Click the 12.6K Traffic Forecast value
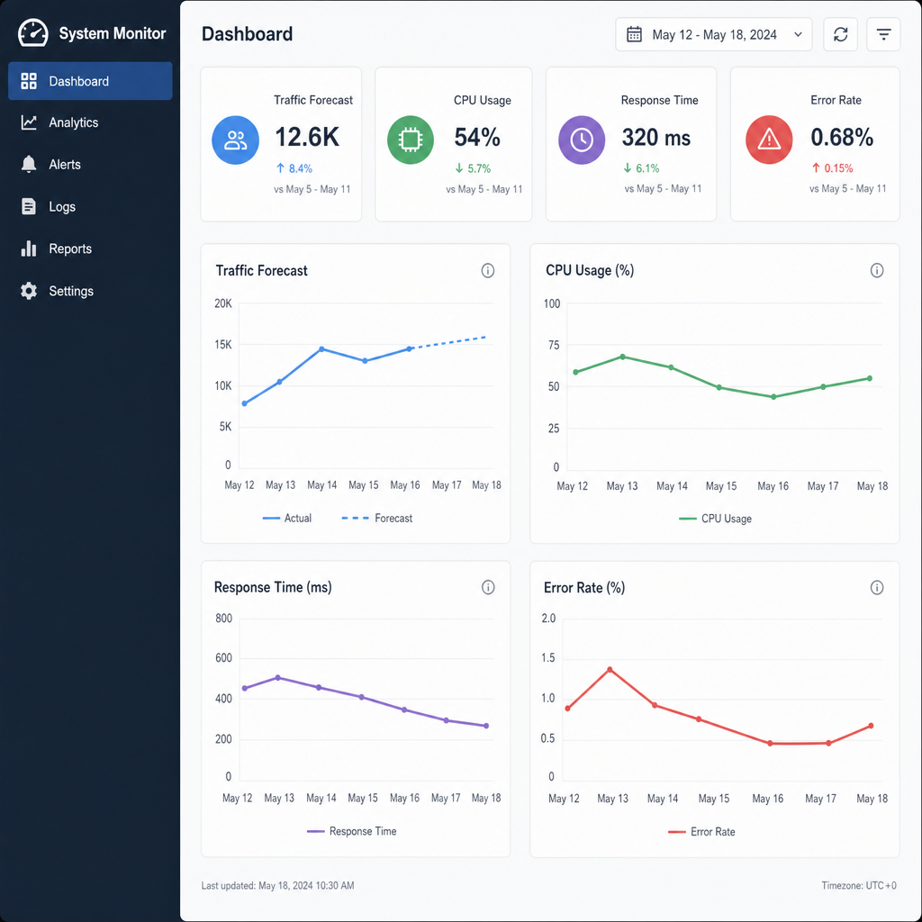922x922 pixels. [307, 137]
